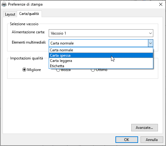Choose Carta leggera from the list
This screenshot has height=146, width=166.
tap(101, 61)
